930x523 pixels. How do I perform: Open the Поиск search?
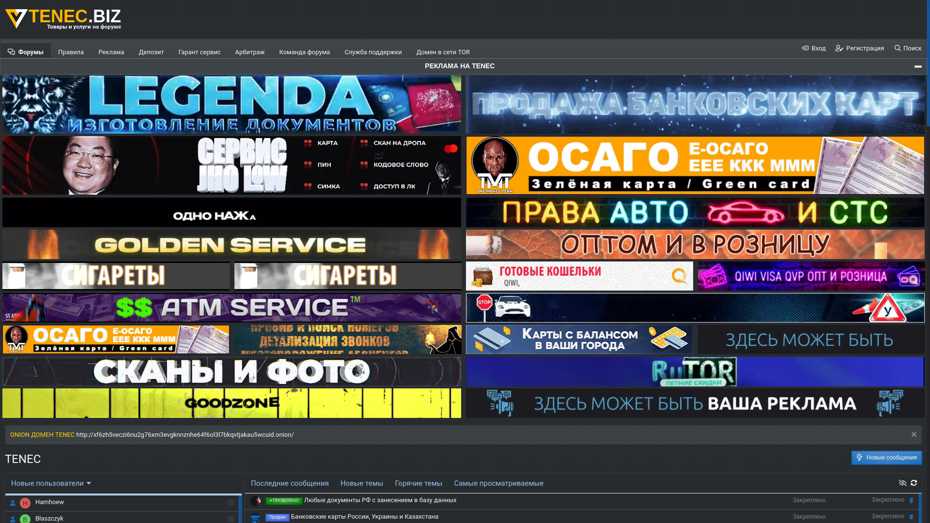coord(908,48)
